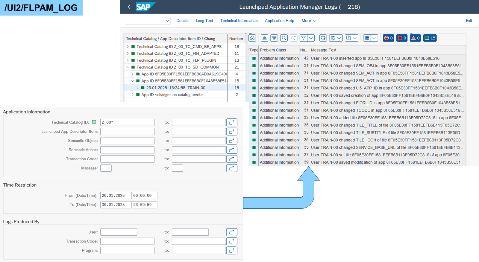
Task: Open the layout options dropdown arrow
Action: [x=374, y=38]
